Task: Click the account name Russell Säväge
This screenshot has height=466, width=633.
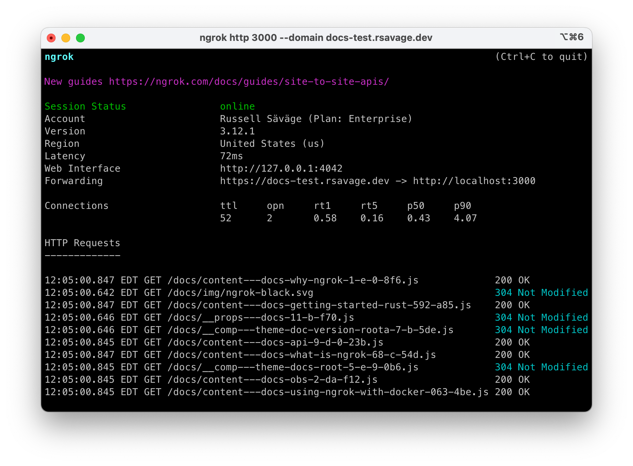Action: click(261, 119)
